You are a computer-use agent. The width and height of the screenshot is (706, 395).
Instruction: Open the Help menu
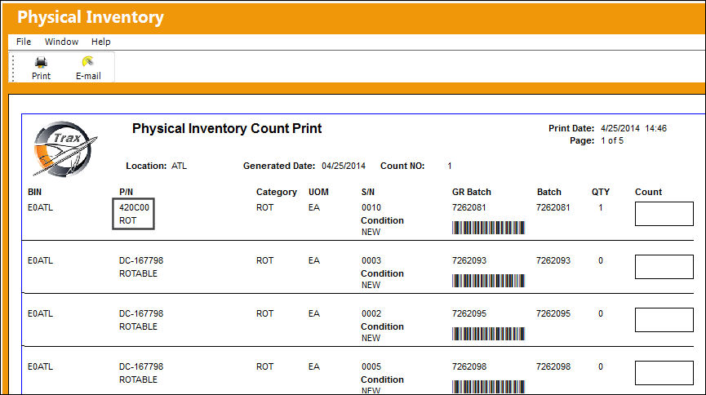click(101, 42)
